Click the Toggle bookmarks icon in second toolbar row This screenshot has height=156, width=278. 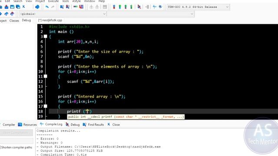pos(7,14)
